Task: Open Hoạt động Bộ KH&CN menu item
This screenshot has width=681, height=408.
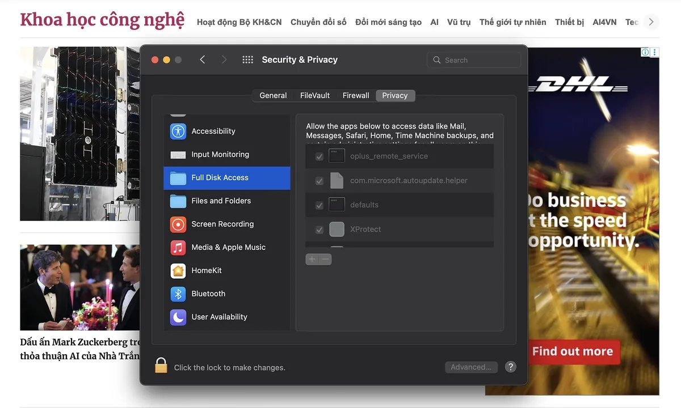Action: (x=239, y=22)
